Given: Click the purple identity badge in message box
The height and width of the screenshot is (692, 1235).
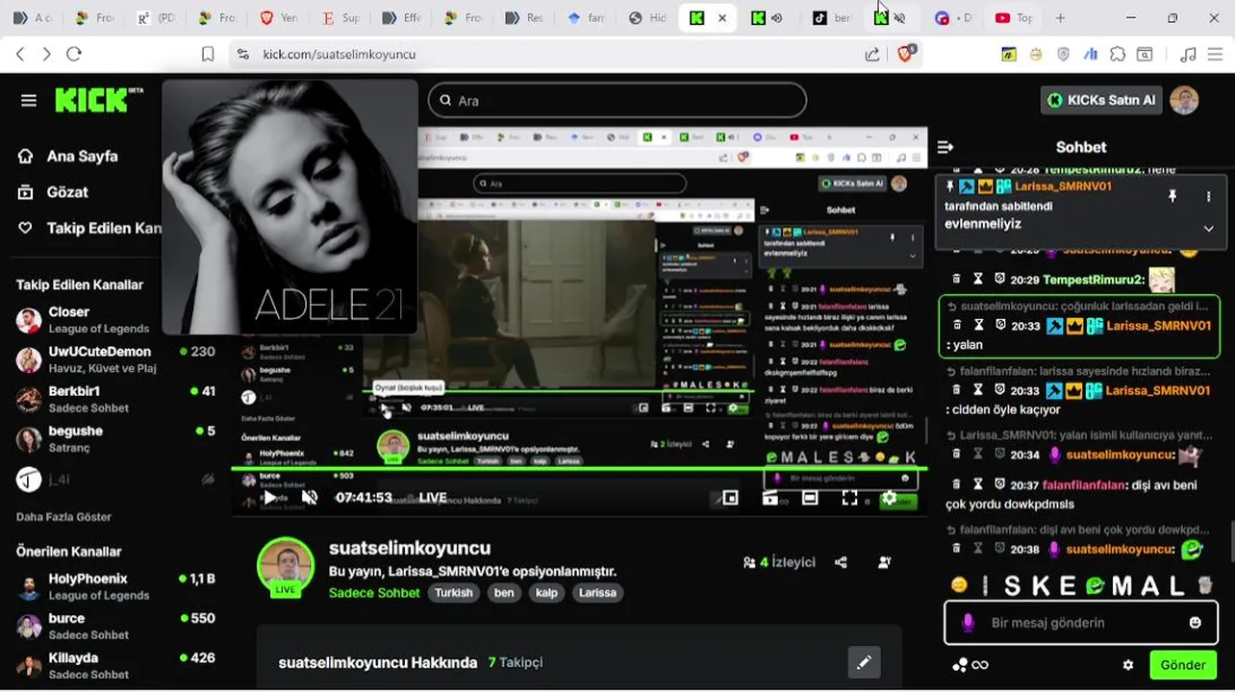Looking at the screenshot, I should 968,623.
